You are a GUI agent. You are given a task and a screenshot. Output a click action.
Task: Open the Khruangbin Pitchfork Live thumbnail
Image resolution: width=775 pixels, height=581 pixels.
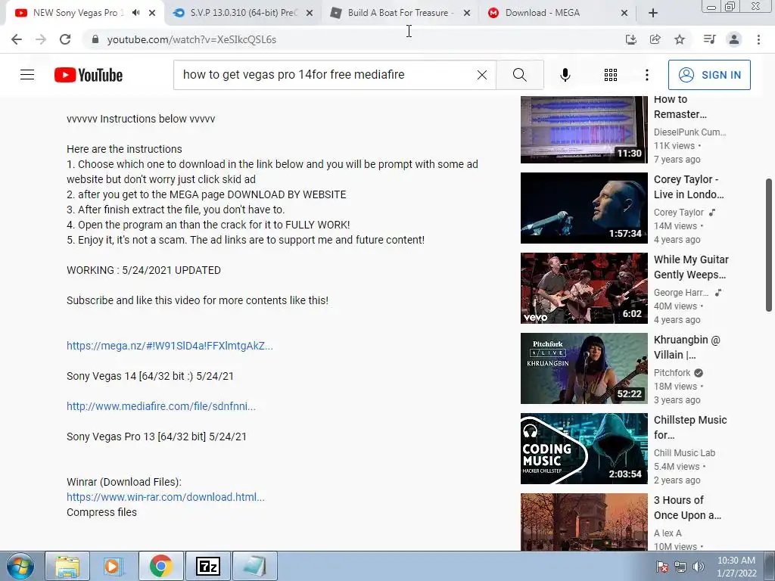[x=584, y=368]
